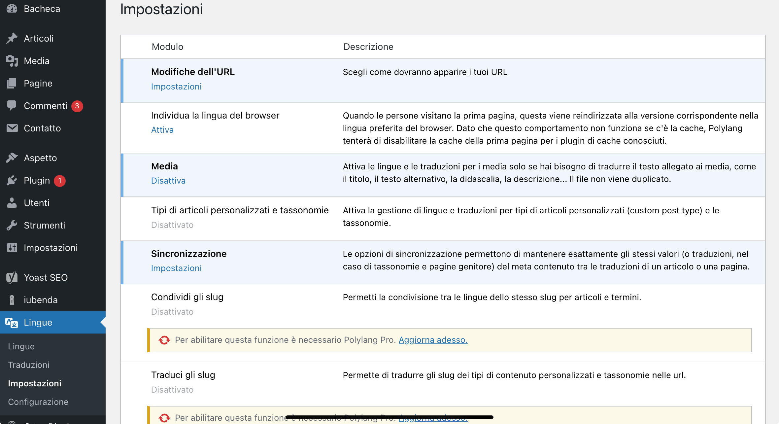
Task: Click the Condividi gli slug title
Action: [187, 297]
